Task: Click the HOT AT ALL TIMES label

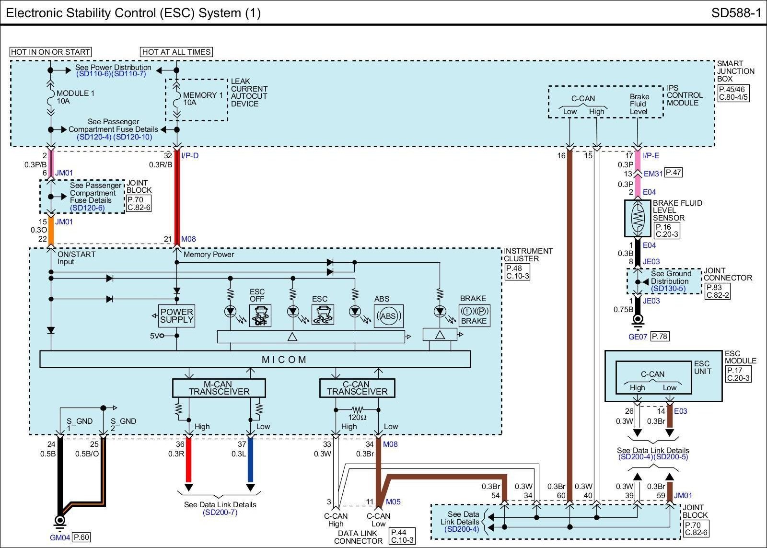Action: click(x=176, y=52)
